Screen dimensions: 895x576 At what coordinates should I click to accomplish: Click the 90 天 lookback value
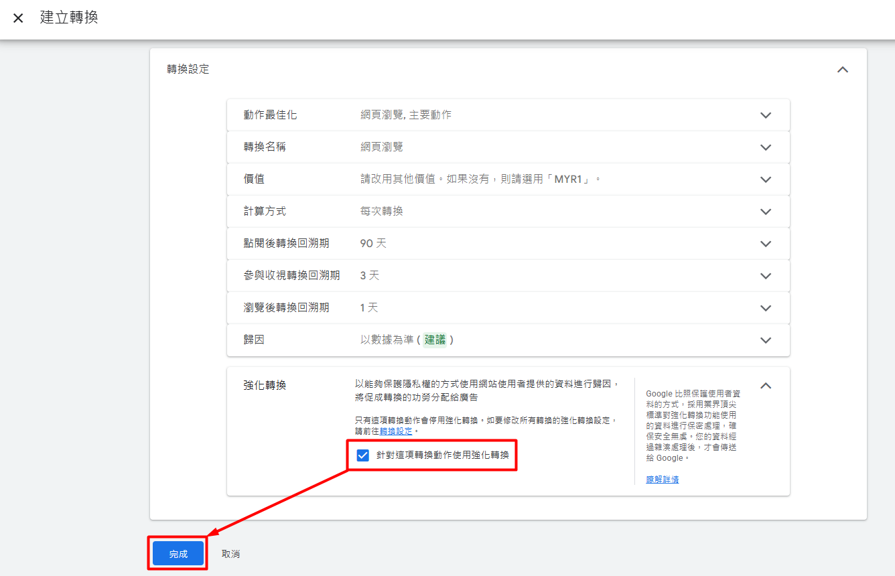point(373,244)
